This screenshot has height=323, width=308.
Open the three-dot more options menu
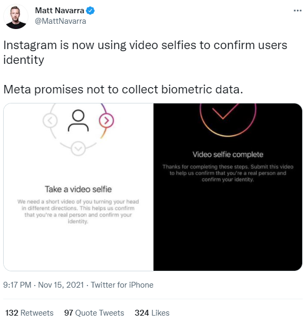297,11
